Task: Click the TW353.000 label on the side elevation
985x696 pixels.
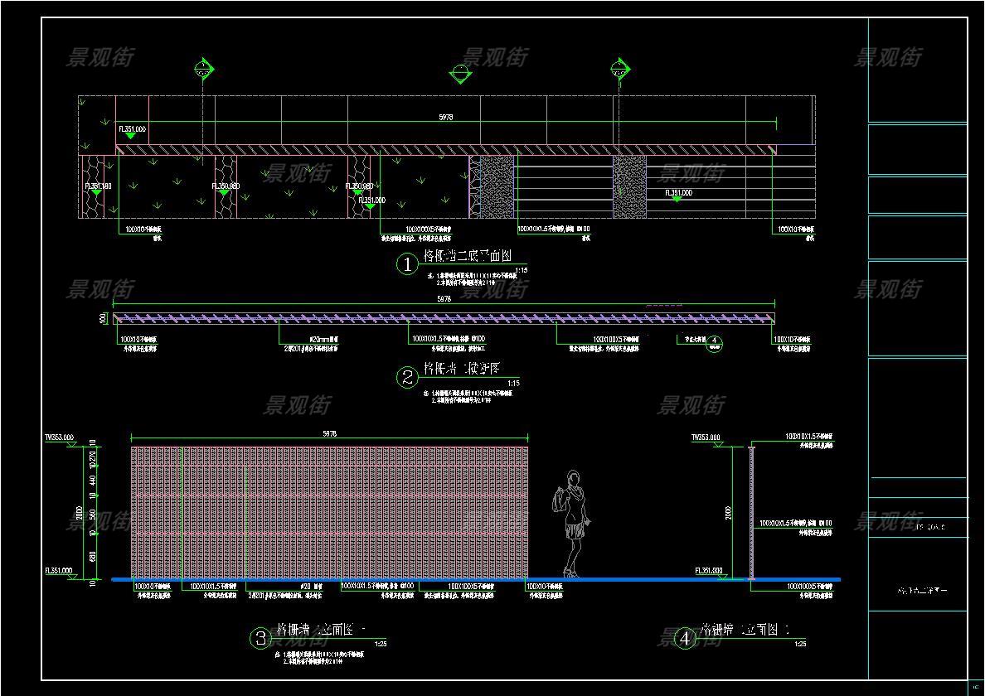Action: tap(706, 437)
